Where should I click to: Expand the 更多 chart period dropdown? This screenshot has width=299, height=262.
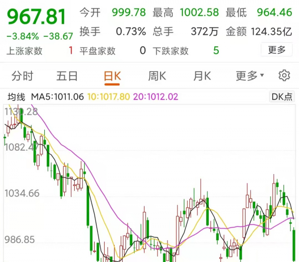coord(250,76)
